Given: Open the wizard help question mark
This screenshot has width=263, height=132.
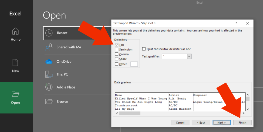Looking at the screenshot, I should coord(236,23).
